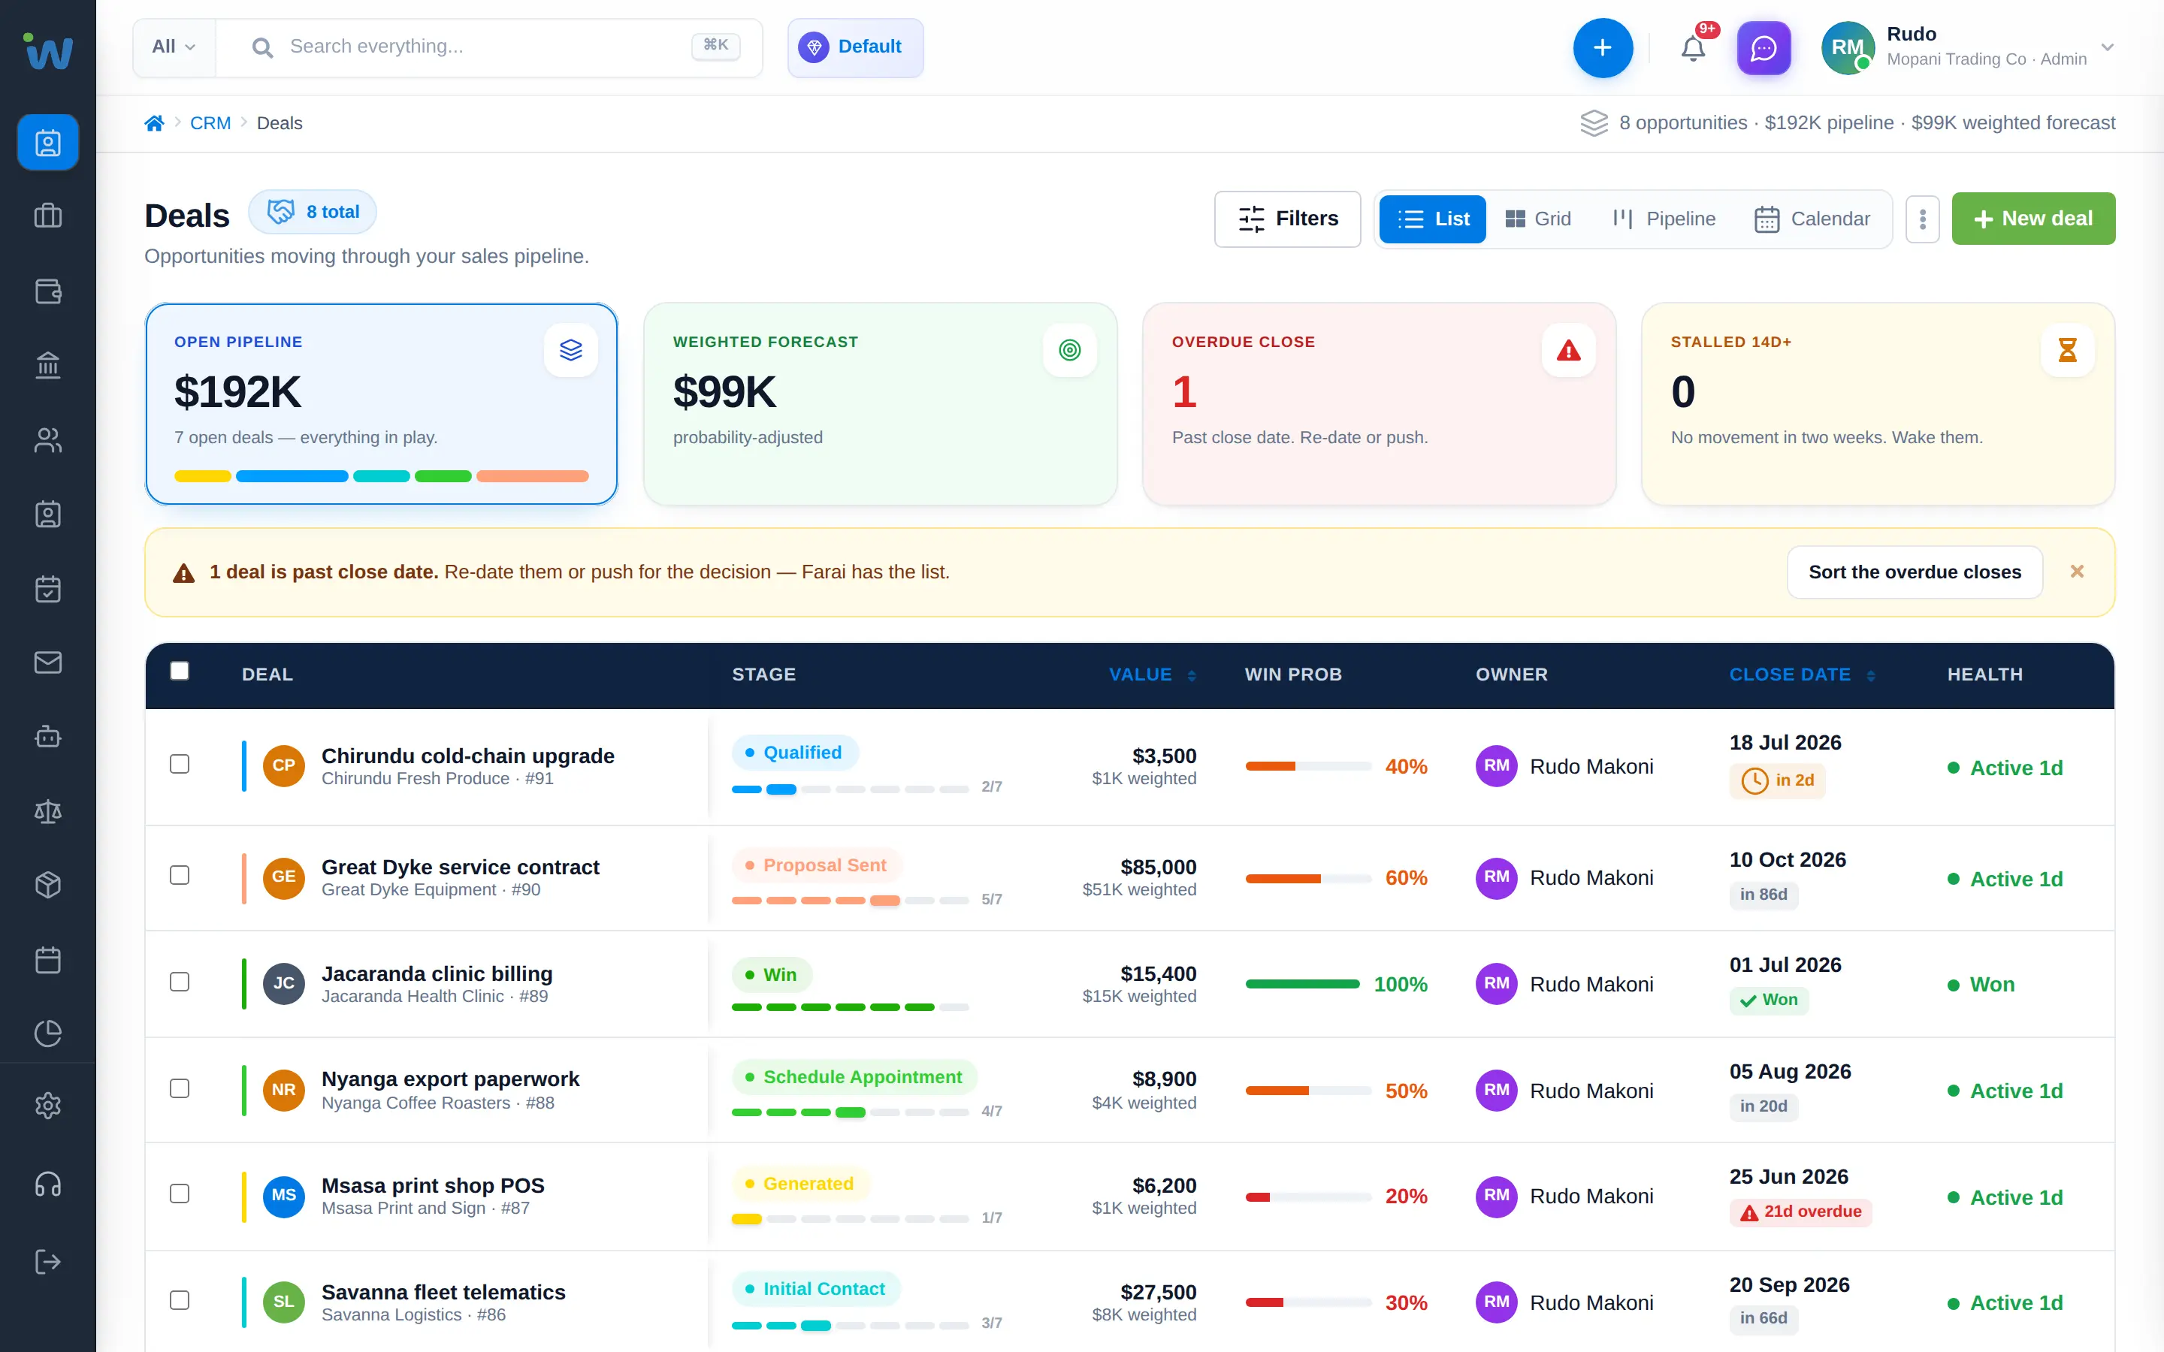
Task: Click the Overdue Close warning icon
Action: [1568, 349]
